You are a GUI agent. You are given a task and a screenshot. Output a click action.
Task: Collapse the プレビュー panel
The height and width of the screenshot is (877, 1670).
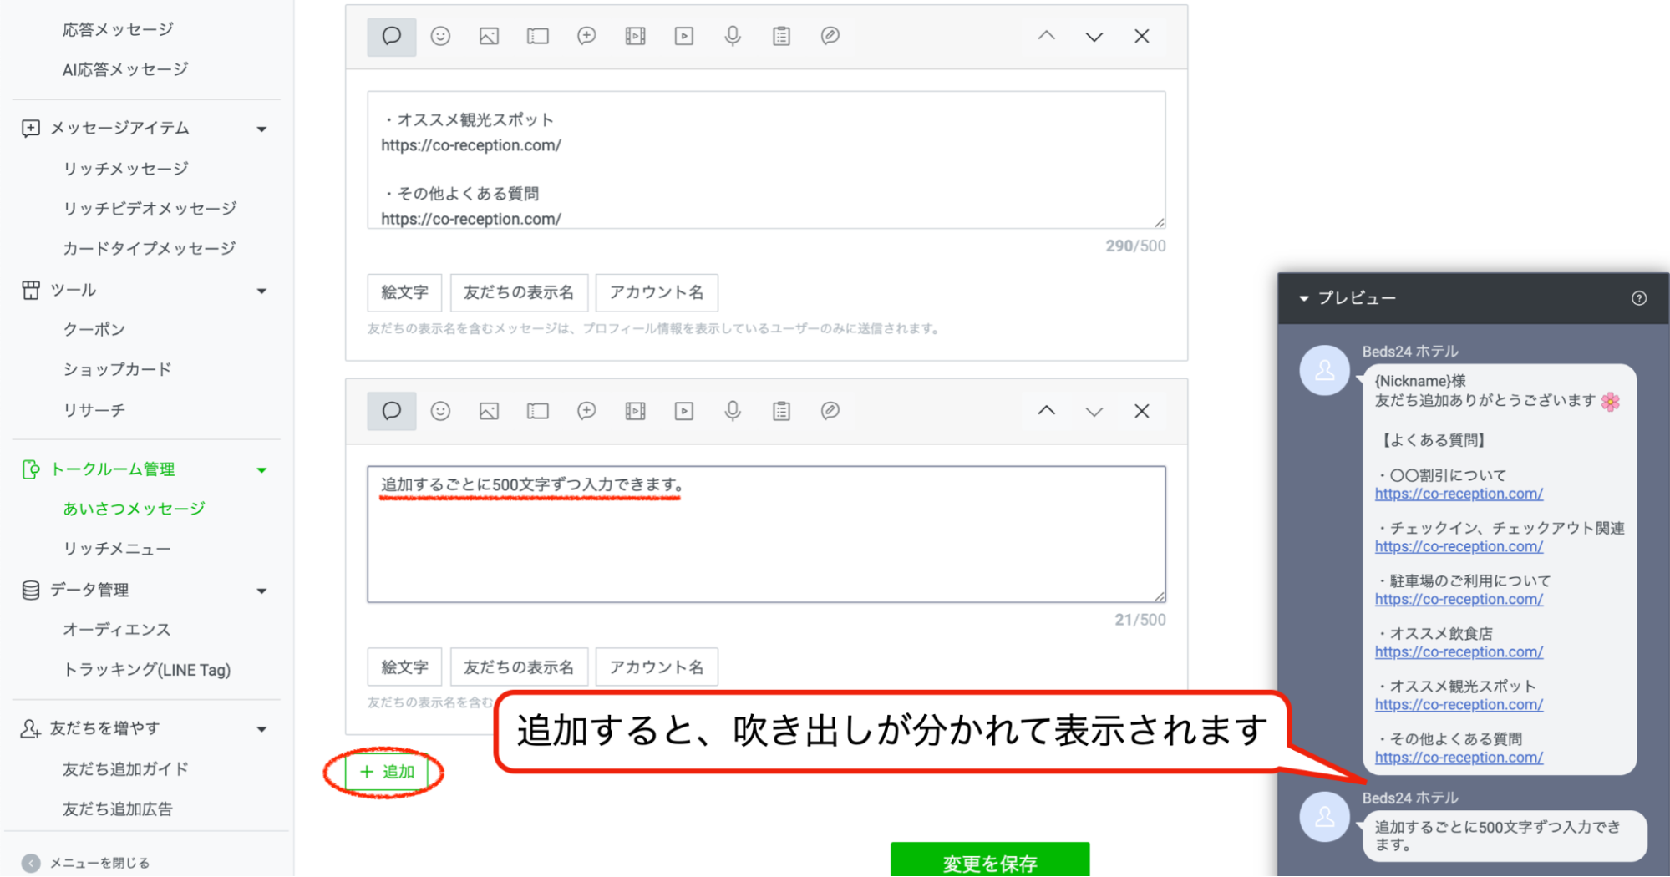click(x=1304, y=298)
